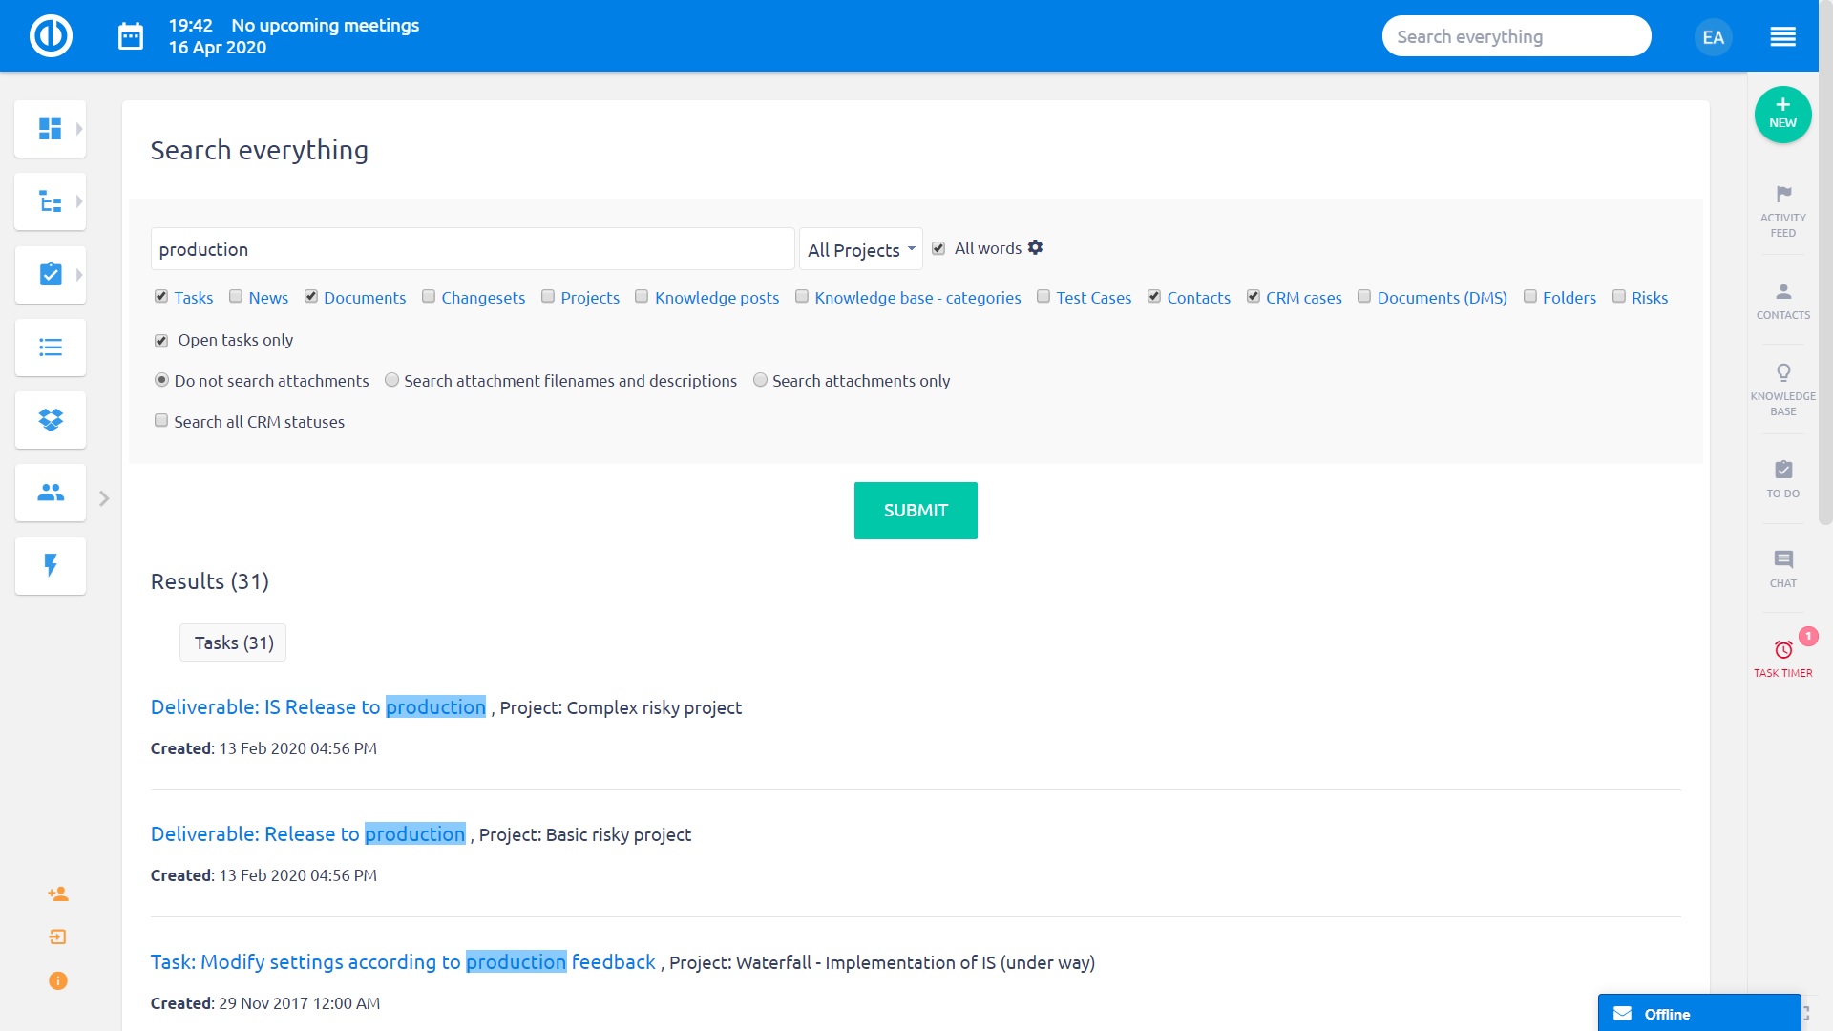Open All words settings gear
1833x1031 pixels.
tap(1035, 247)
